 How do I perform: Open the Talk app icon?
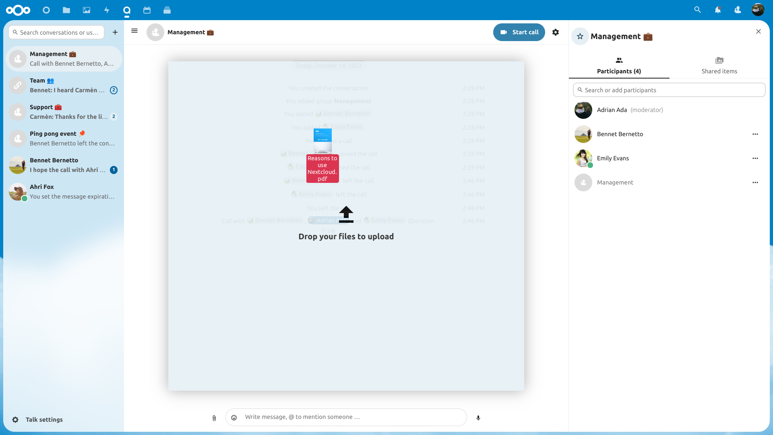click(127, 10)
